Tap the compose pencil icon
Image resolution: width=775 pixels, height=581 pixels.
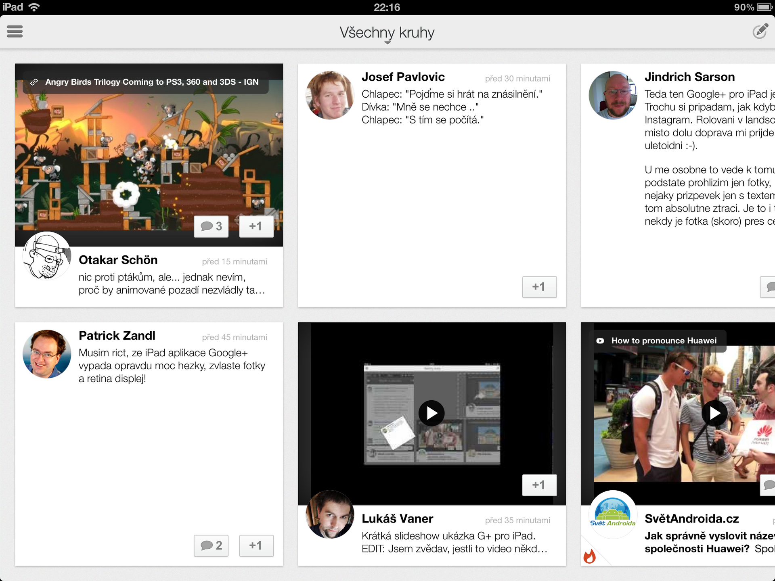click(x=760, y=31)
